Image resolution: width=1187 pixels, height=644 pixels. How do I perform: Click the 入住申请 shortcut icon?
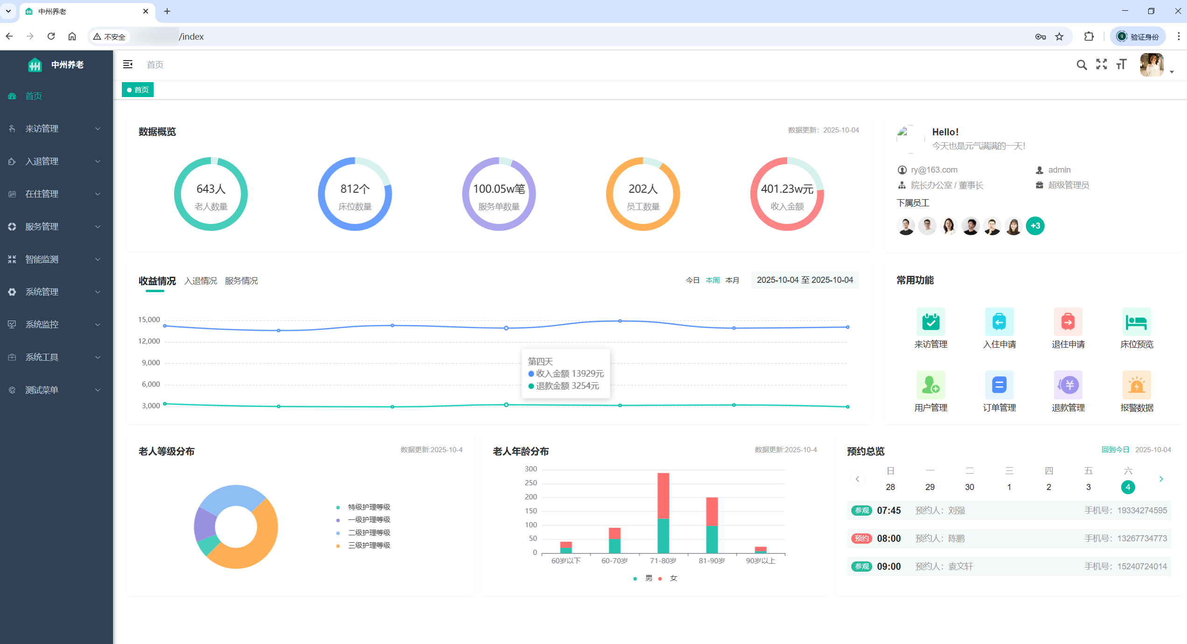[999, 322]
